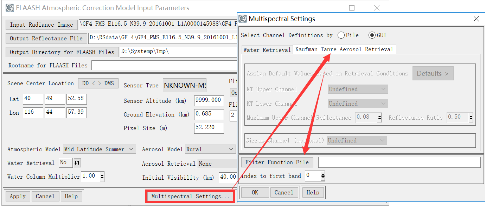This screenshot has height=206, width=486.
Task: Click Cancel in Multispectral Settings
Action: (284, 192)
